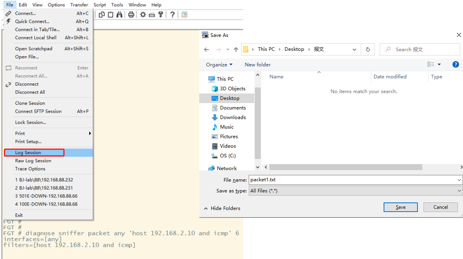Select Raw Log Session menu entry

[x=33, y=161]
